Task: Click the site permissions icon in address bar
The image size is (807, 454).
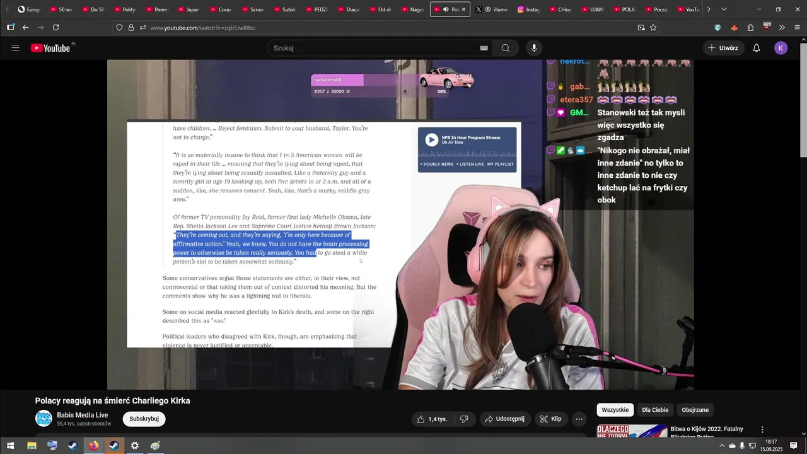Action: pyautogui.click(x=143, y=27)
